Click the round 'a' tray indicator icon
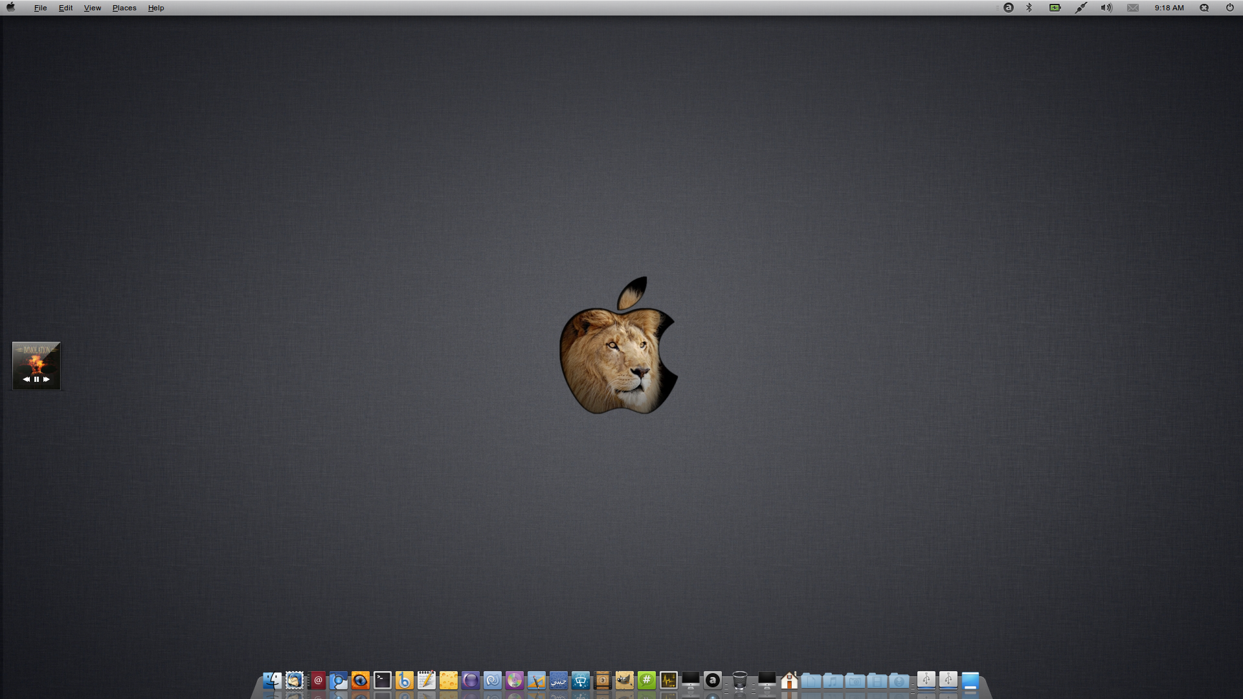Image resolution: width=1243 pixels, height=699 pixels. [1009, 8]
